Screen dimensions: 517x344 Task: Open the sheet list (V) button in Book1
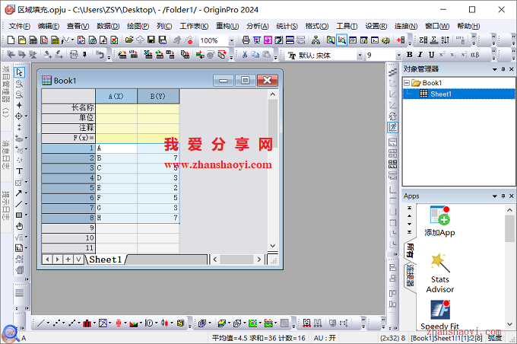(78, 260)
